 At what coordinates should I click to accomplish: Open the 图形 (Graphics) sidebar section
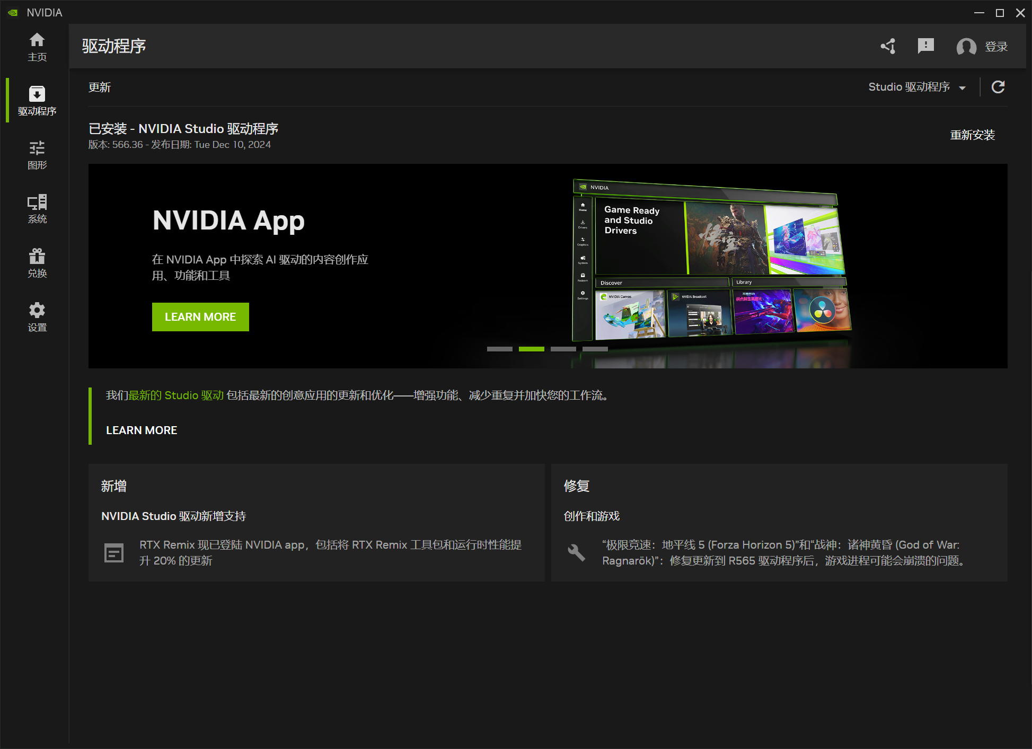click(37, 154)
